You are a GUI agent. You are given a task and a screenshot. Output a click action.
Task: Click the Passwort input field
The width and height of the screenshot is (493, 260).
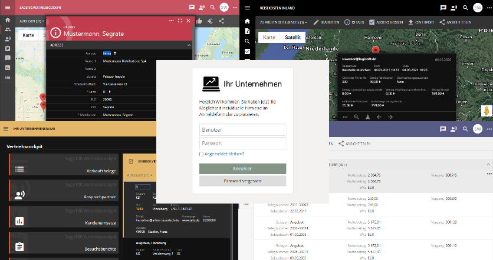tap(242, 144)
